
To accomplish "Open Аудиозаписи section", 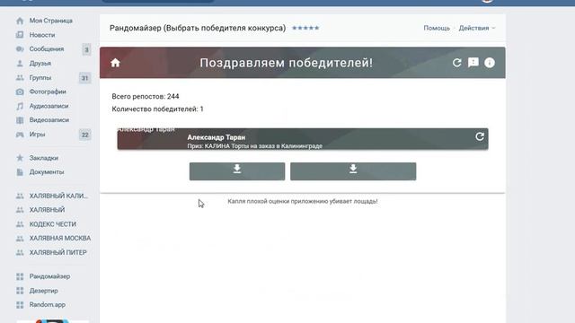I will pos(49,106).
